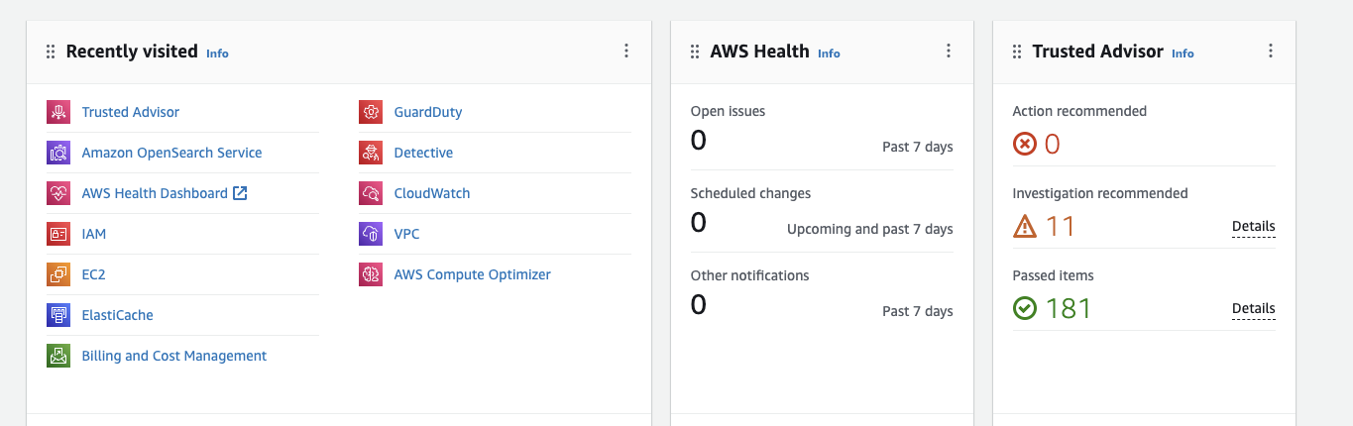Click the 'Action recommended' label
The height and width of the screenshot is (426, 1353).
click(x=1079, y=111)
